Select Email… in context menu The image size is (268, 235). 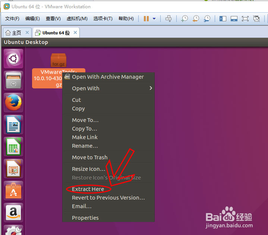[x=108, y=206]
